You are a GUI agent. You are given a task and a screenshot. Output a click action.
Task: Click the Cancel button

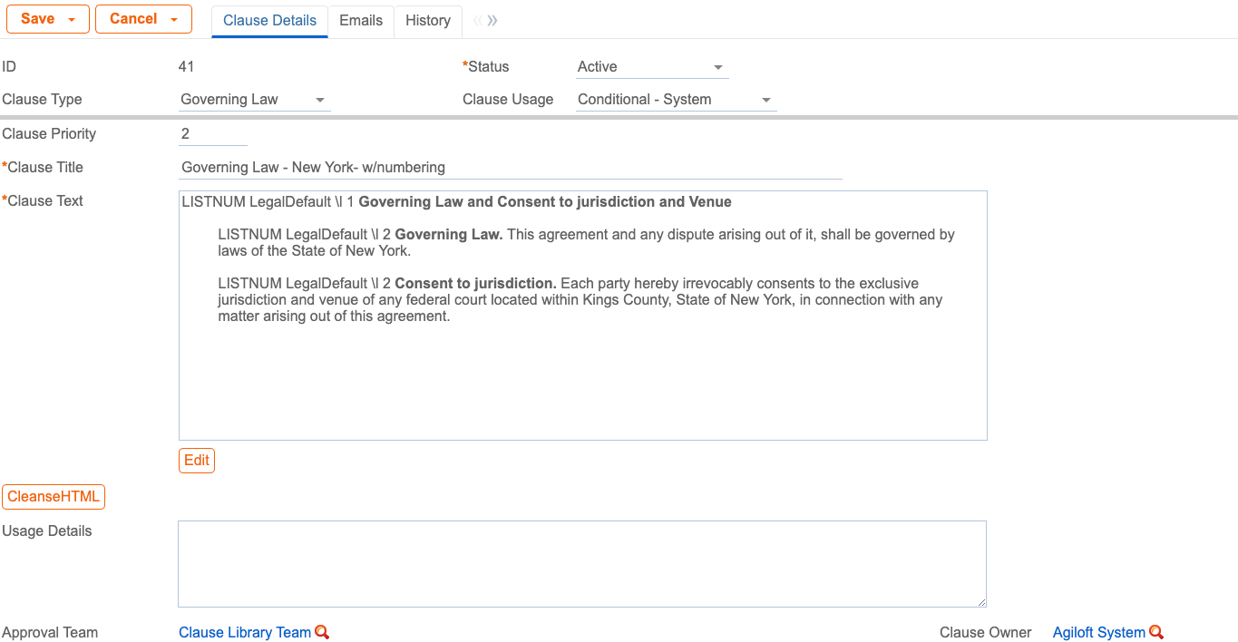[x=133, y=19]
